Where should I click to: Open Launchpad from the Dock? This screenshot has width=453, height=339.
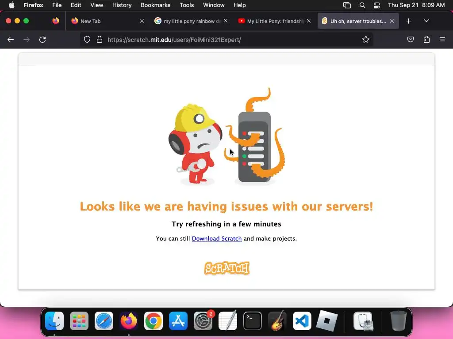(x=79, y=321)
